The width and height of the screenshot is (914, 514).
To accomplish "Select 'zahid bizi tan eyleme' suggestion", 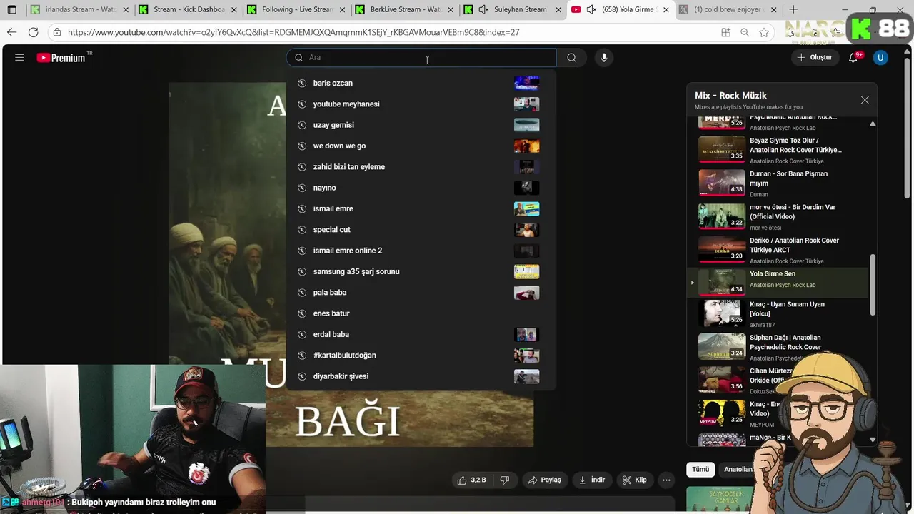I will click(x=421, y=167).
